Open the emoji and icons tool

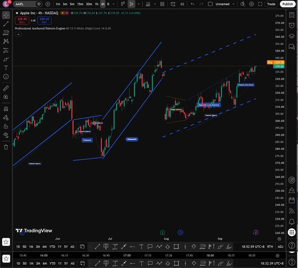coord(6,77)
